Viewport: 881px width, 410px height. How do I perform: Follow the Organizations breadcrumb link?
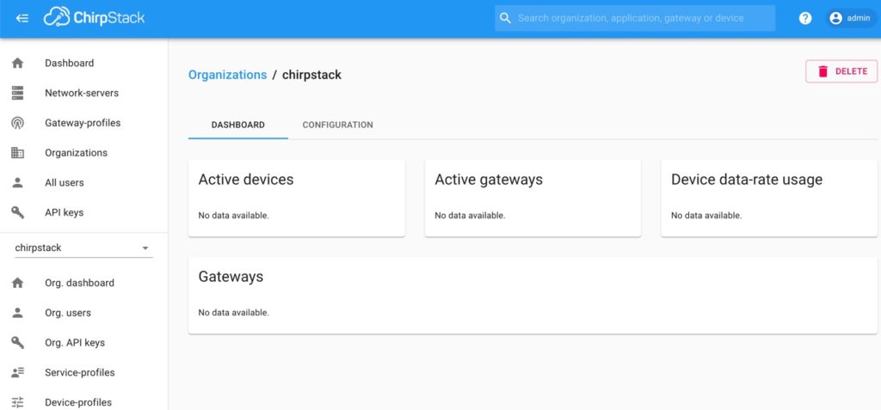click(x=227, y=75)
